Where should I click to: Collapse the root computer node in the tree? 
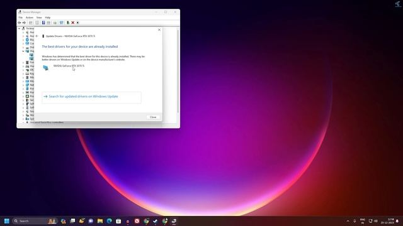coord(20,28)
